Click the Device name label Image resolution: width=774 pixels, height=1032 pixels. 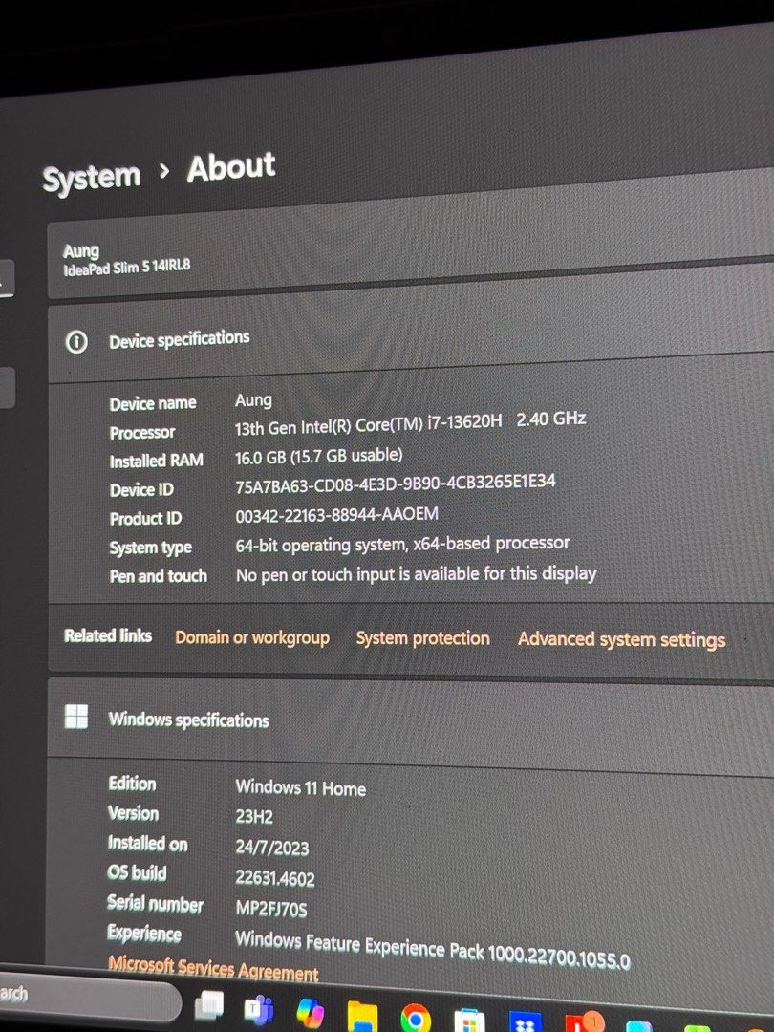click(x=153, y=403)
